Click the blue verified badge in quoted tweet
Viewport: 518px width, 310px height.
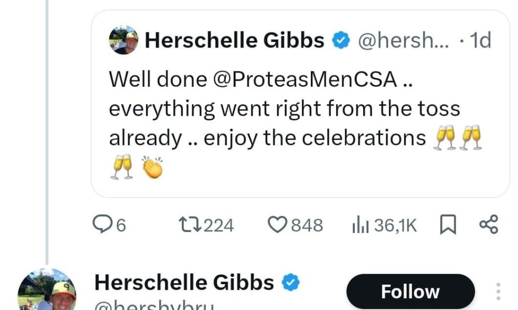tap(341, 40)
